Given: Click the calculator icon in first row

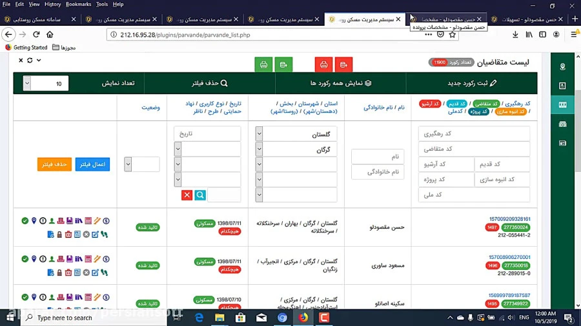Looking at the screenshot, I should point(88,221).
